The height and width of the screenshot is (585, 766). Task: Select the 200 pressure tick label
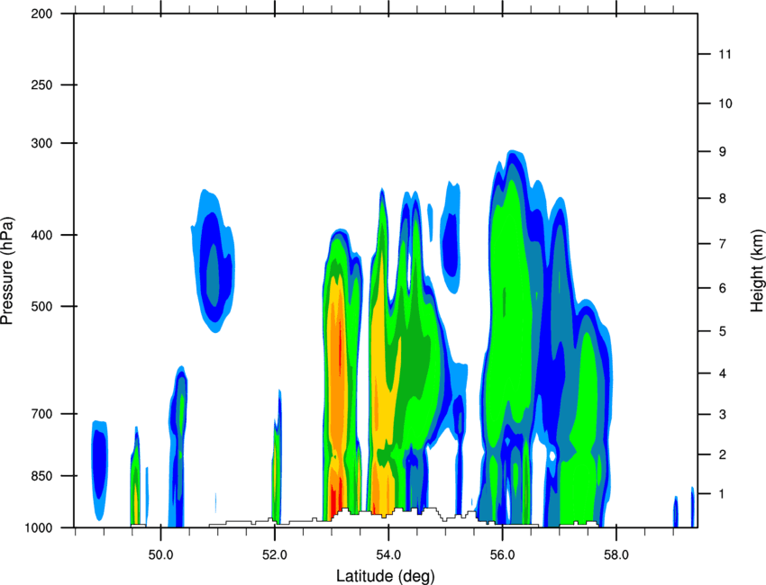click(x=41, y=13)
